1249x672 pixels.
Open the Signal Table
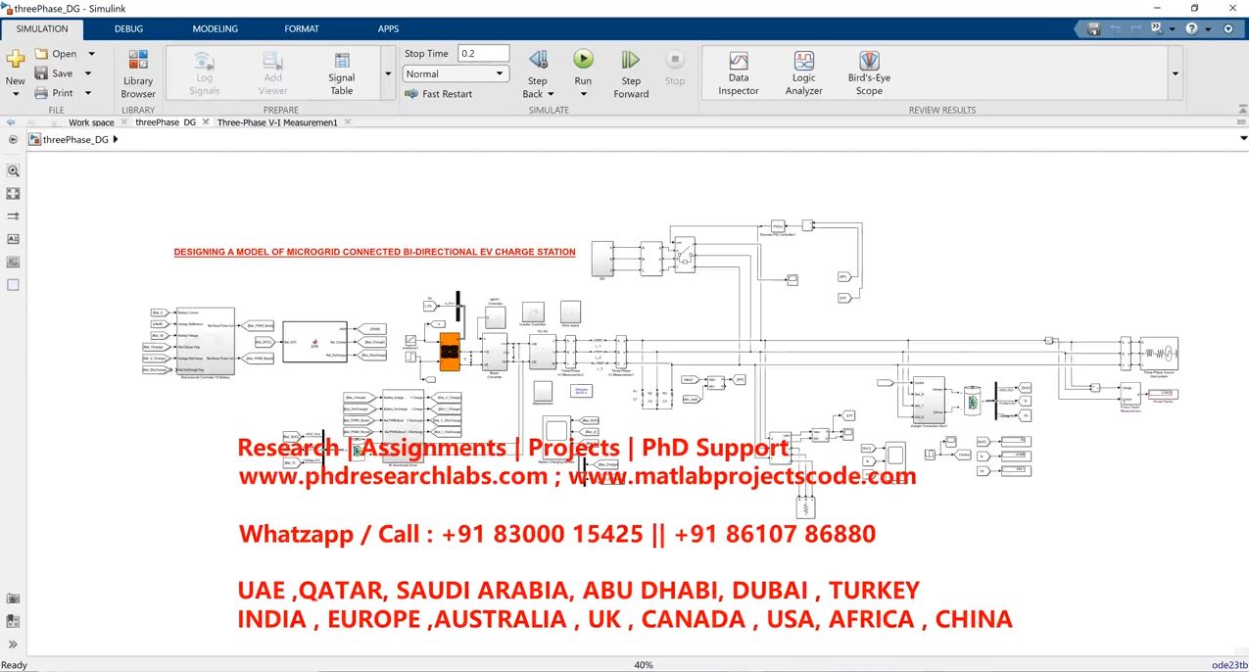click(342, 73)
